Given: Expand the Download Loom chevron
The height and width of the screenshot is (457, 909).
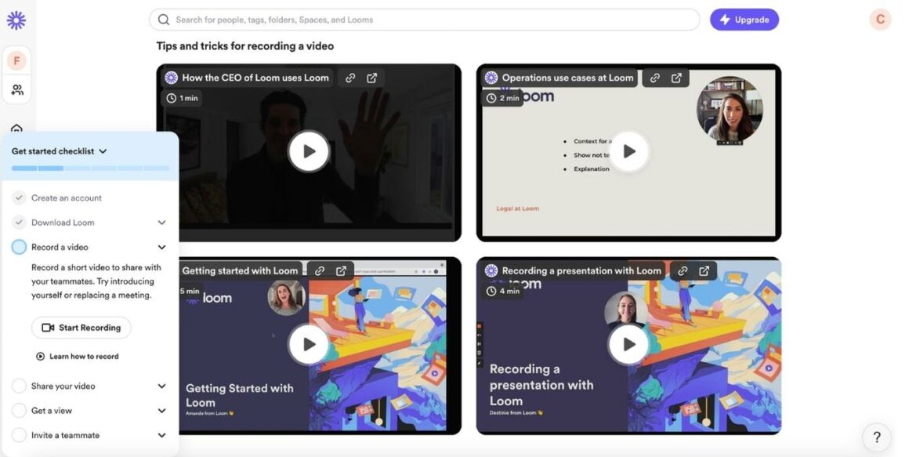Looking at the screenshot, I should pos(161,223).
